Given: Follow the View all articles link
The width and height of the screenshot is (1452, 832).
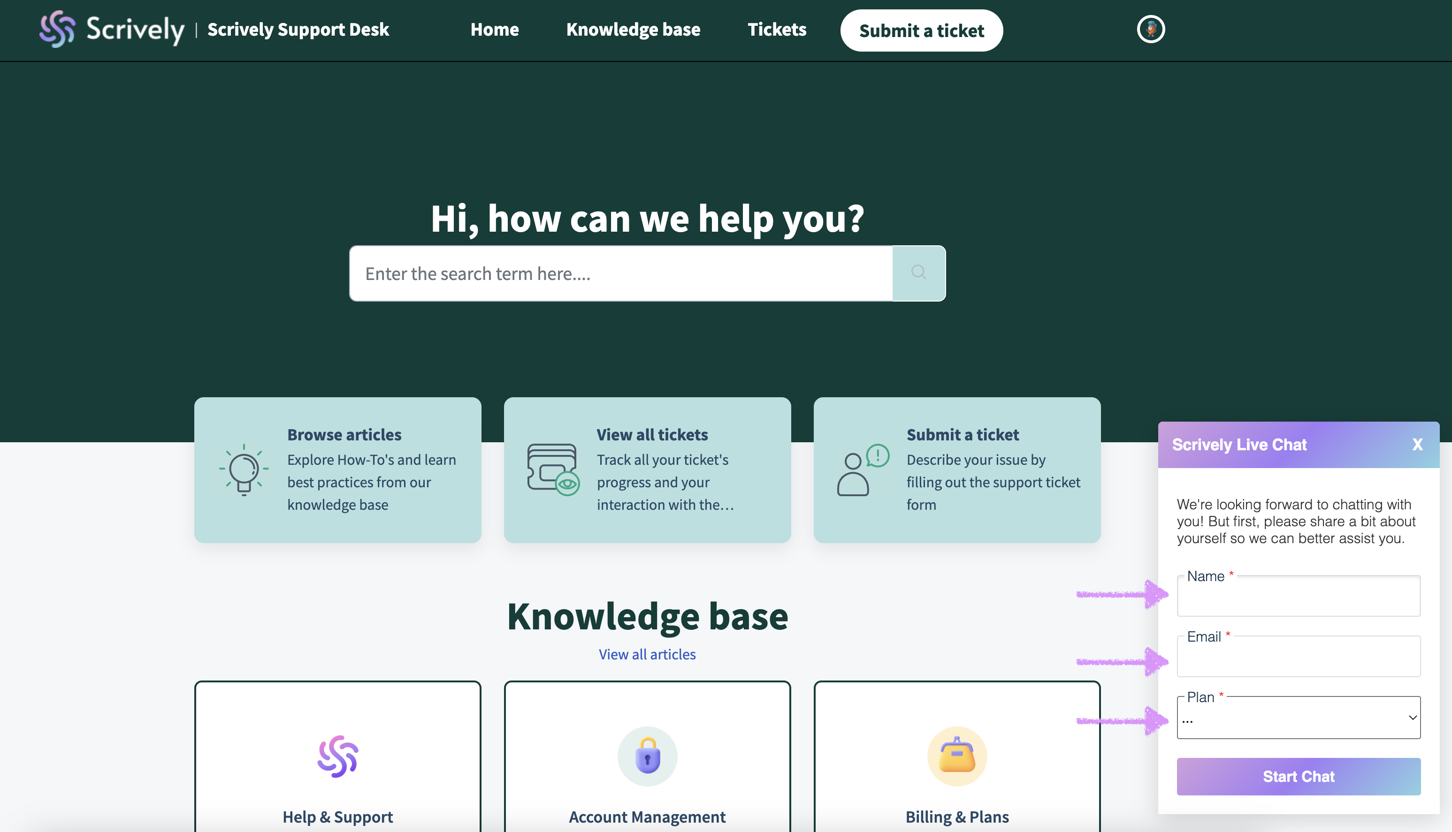Looking at the screenshot, I should [647, 654].
